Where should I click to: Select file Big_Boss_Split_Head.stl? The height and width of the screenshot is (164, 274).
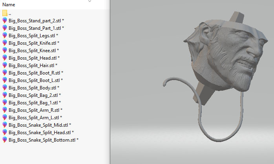[x=34, y=58]
